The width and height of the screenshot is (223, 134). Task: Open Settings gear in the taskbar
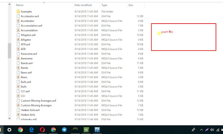point(9,129)
